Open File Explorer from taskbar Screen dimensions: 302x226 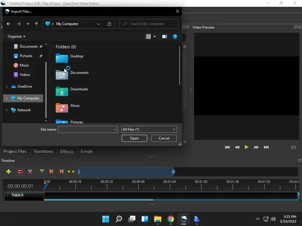(x=158, y=219)
